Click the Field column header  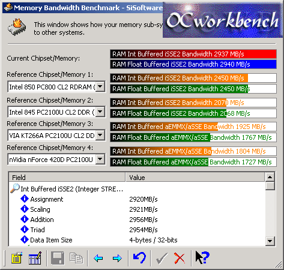[x=67, y=178]
